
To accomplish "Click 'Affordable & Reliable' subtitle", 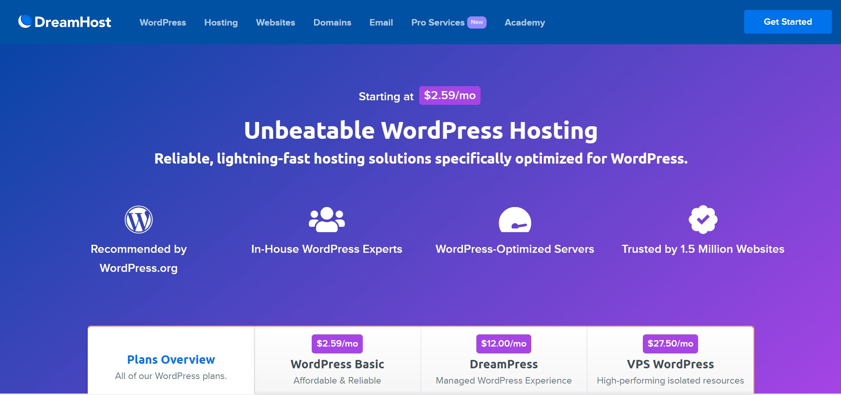I will [337, 381].
